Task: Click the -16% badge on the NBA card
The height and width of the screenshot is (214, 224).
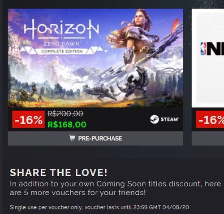Action: pyautogui.click(x=210, y=119)
